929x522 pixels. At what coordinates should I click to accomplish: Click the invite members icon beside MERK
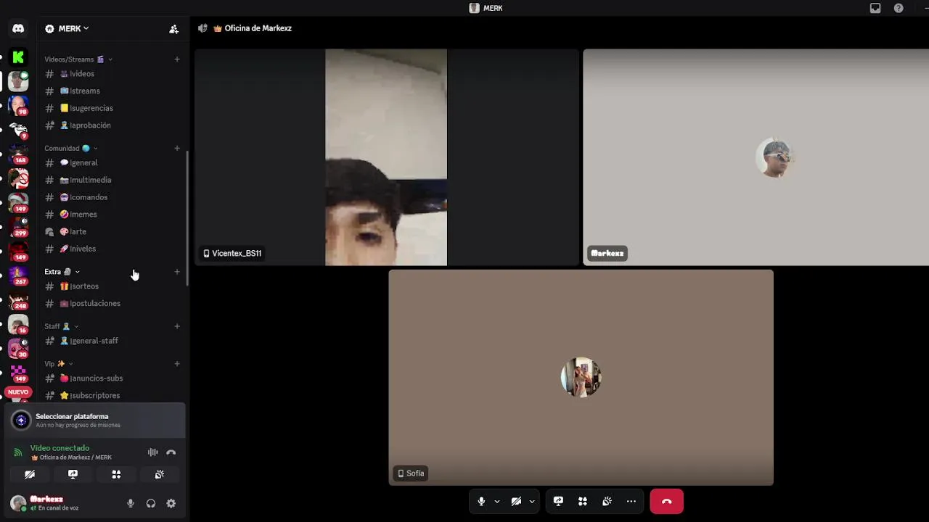pyautogui.click(x=173, y=29)
